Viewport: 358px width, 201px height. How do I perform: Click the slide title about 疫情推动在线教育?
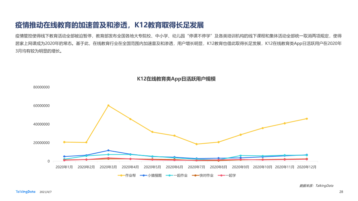click(109, 25)
